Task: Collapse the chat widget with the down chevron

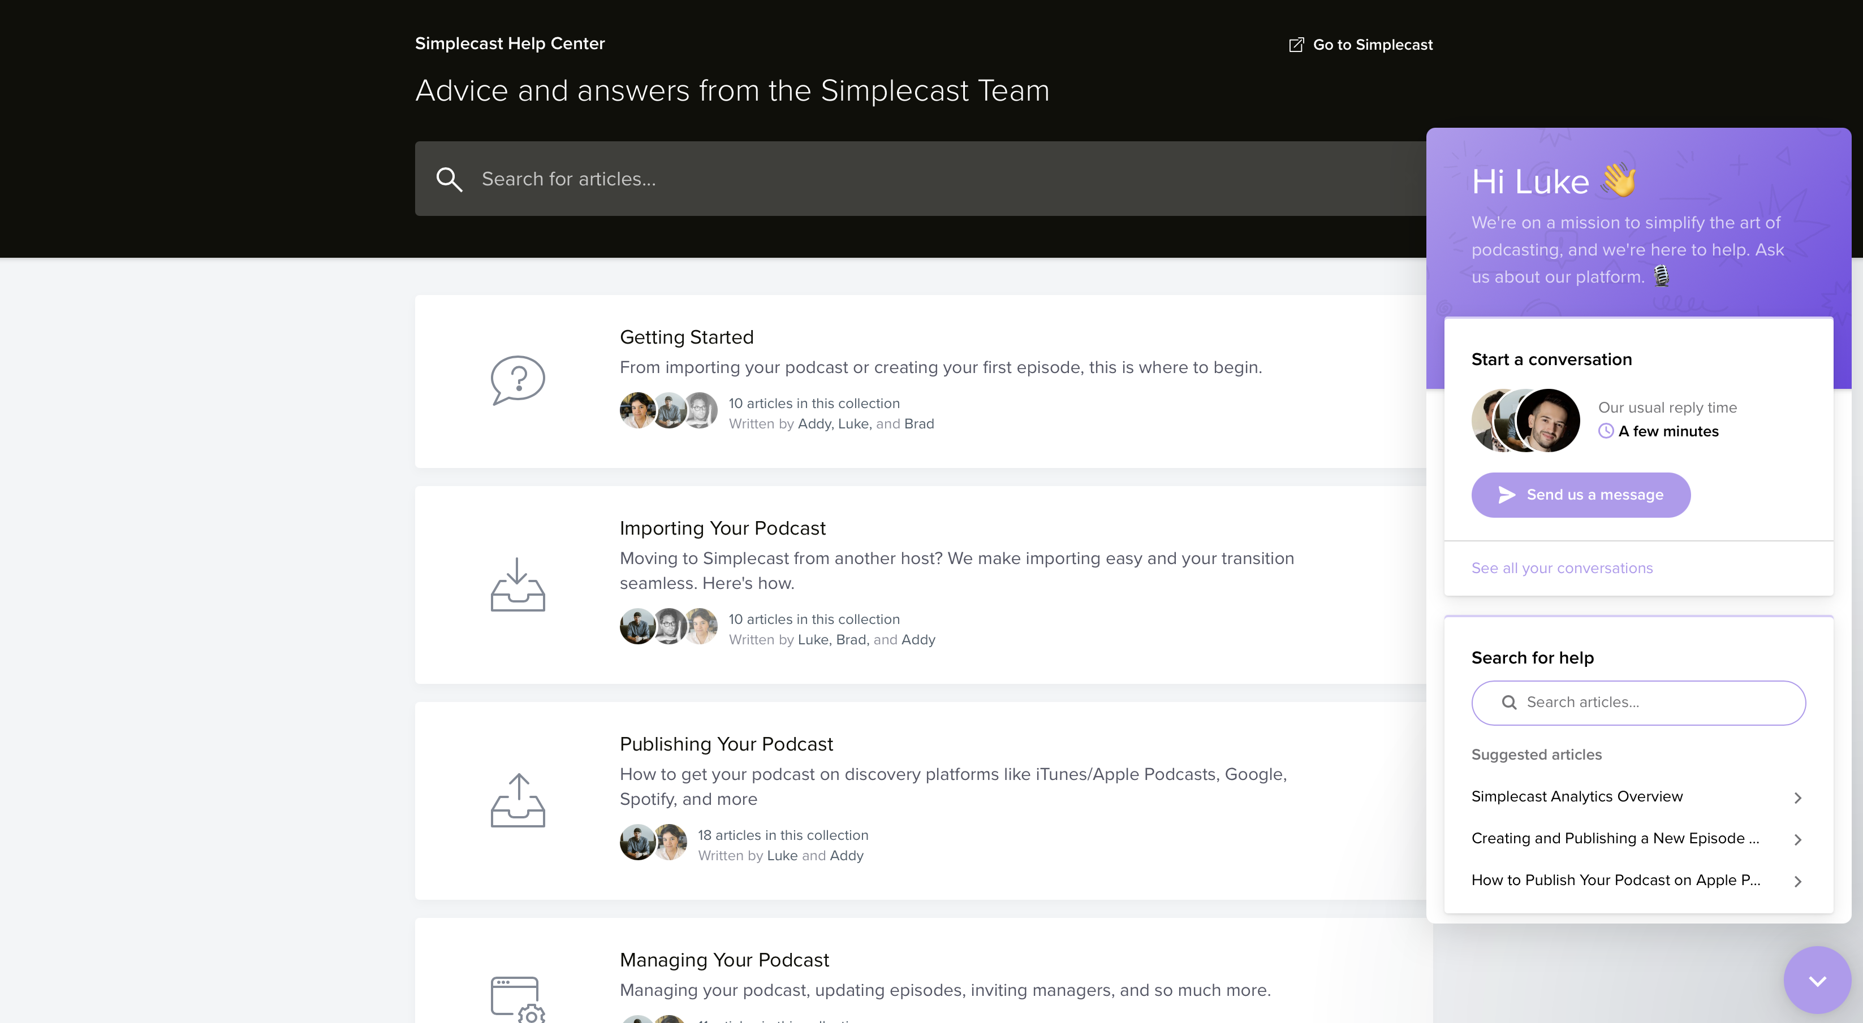Action: click(x=1817, y=979)
